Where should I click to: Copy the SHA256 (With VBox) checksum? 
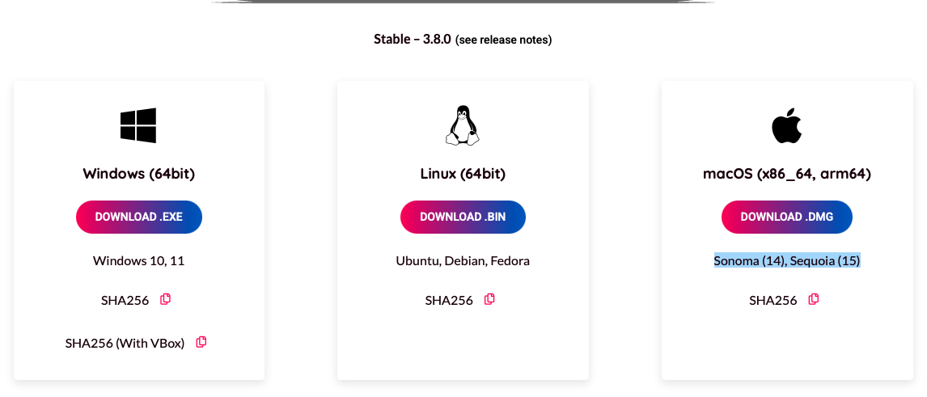click(x=201, y=342)
